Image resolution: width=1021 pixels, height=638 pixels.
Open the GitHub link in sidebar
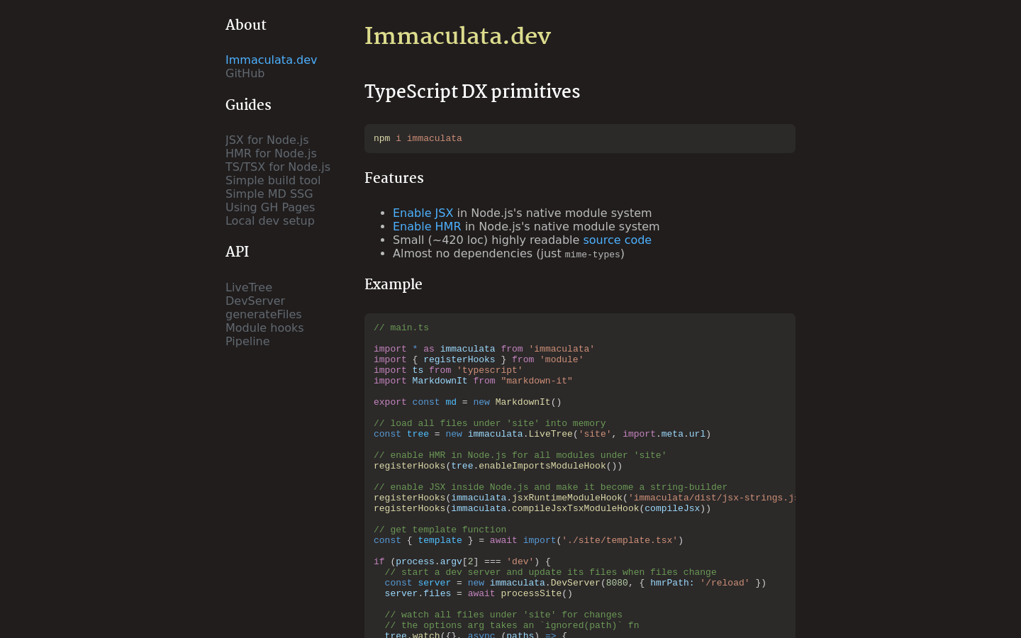click(x=245, y=74)
